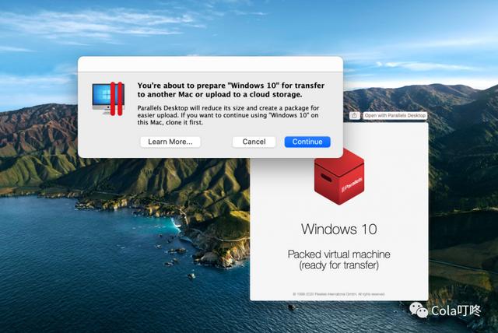The width and height of the screenshot is (498, 333).
Task: Click the 'Parallels Desktop will reduce' paragraph
Action: 228,115
